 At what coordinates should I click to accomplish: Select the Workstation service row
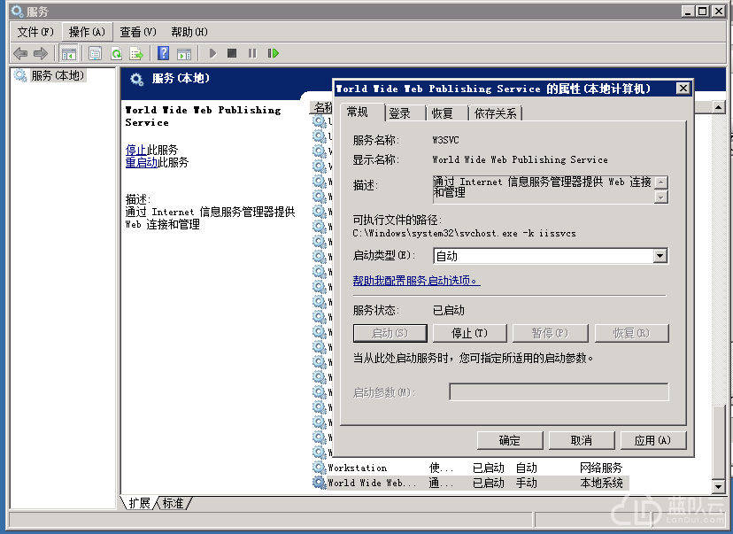click(470, 467)
